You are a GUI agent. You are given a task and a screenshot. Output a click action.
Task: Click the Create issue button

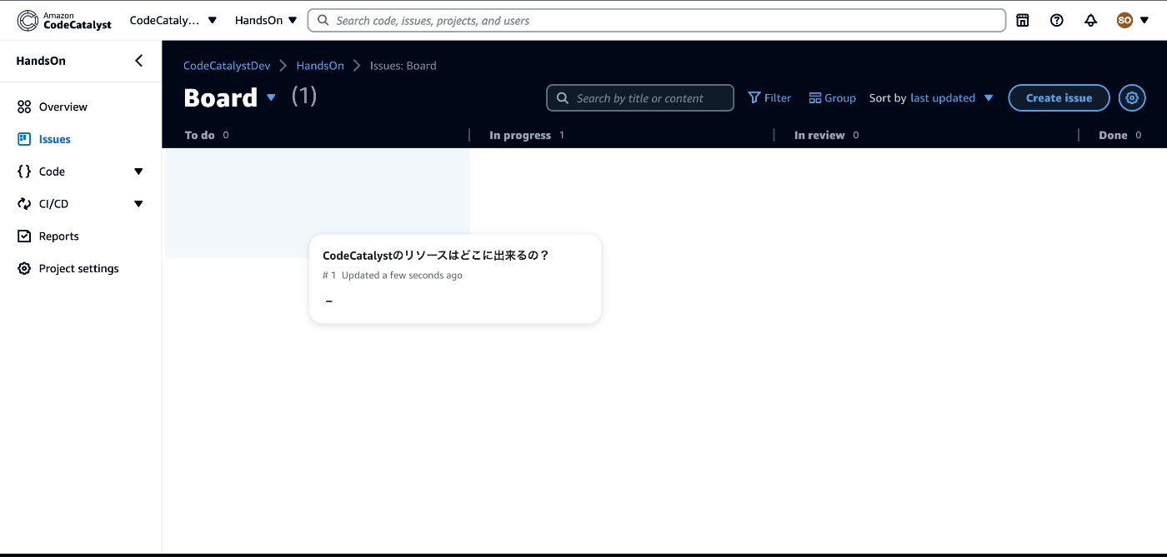coord(1059,98)
